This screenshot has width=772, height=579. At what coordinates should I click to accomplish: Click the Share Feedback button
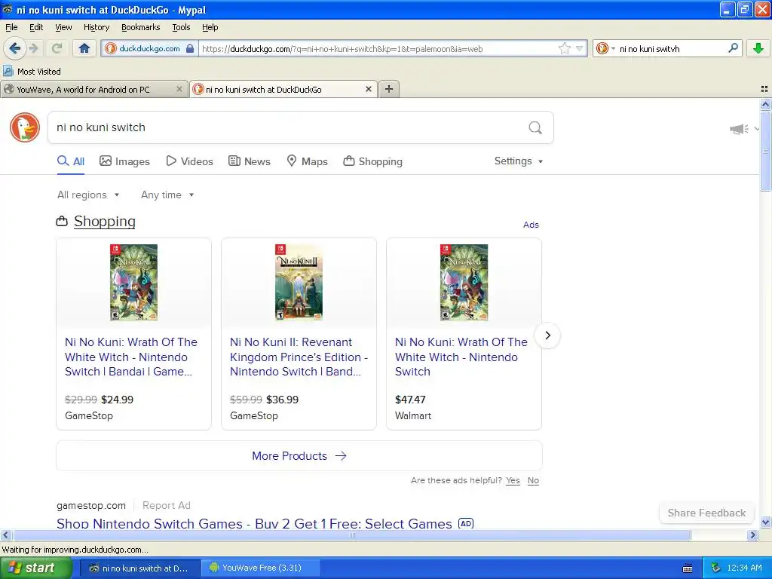[x=706, y=513]
